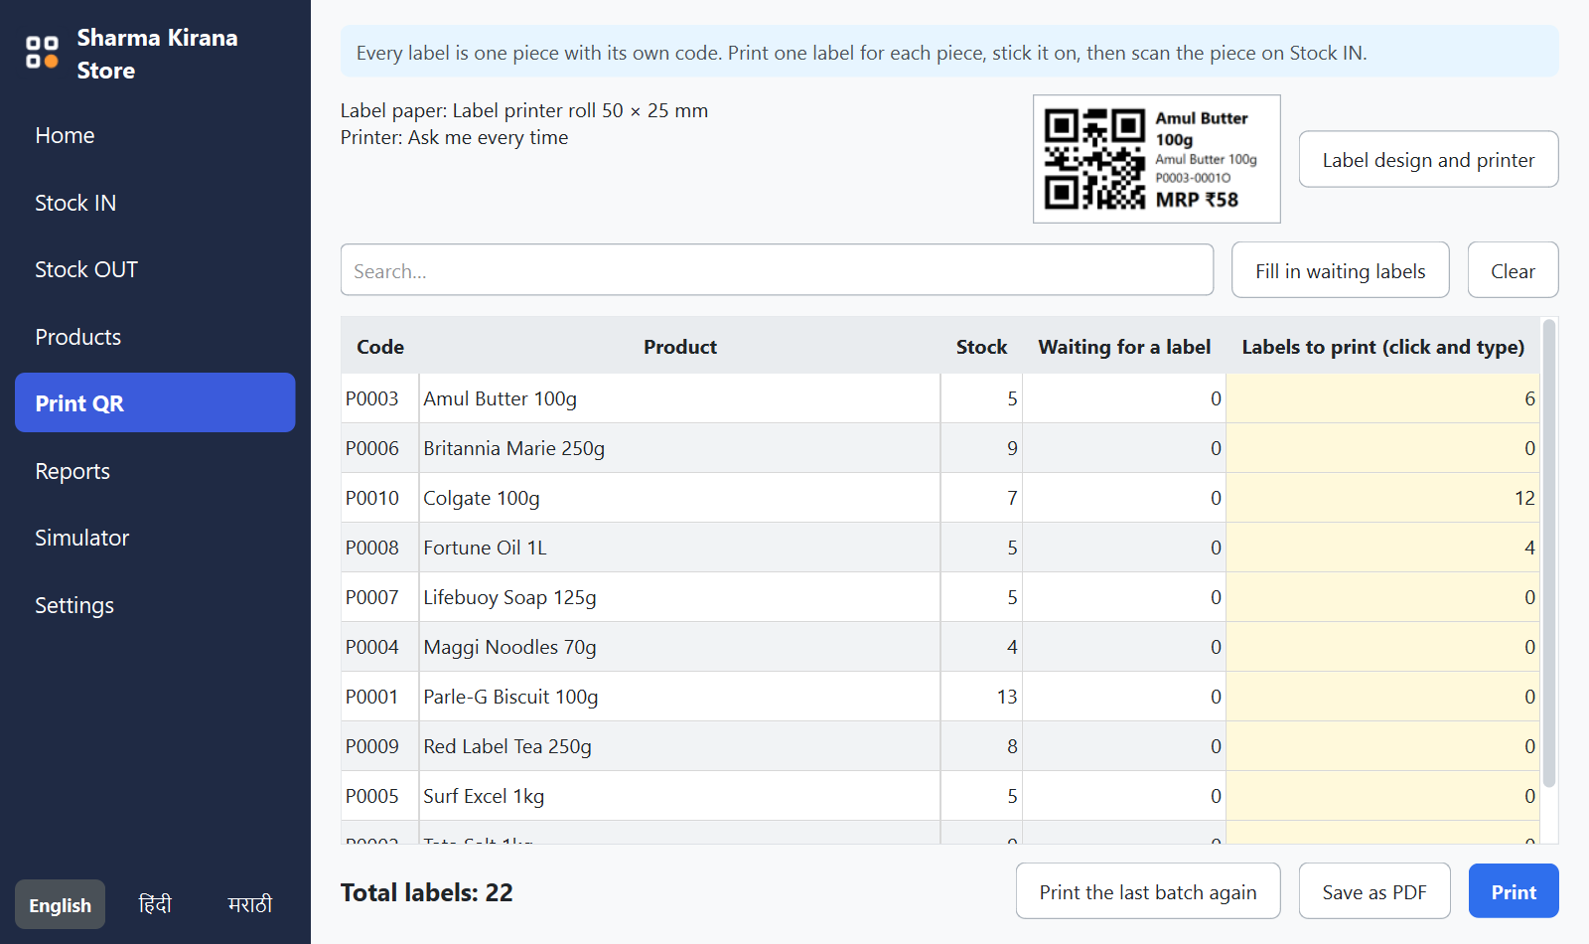Viewport: 1589px width, 944px height.
Task: Edit labels to print for Amul Butter 100g
Action: tap(1382, 398)
